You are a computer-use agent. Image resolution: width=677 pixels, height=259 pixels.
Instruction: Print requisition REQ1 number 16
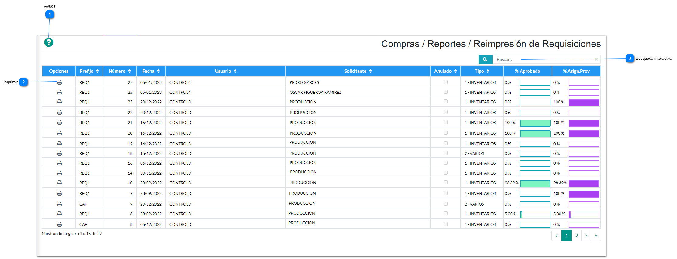pos(59,163)
